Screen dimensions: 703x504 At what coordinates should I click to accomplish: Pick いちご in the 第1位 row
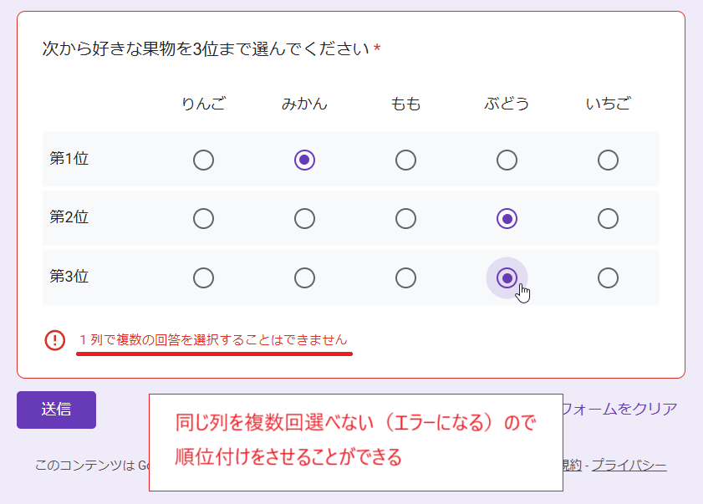pyautogui.click(x=608, y=160)
